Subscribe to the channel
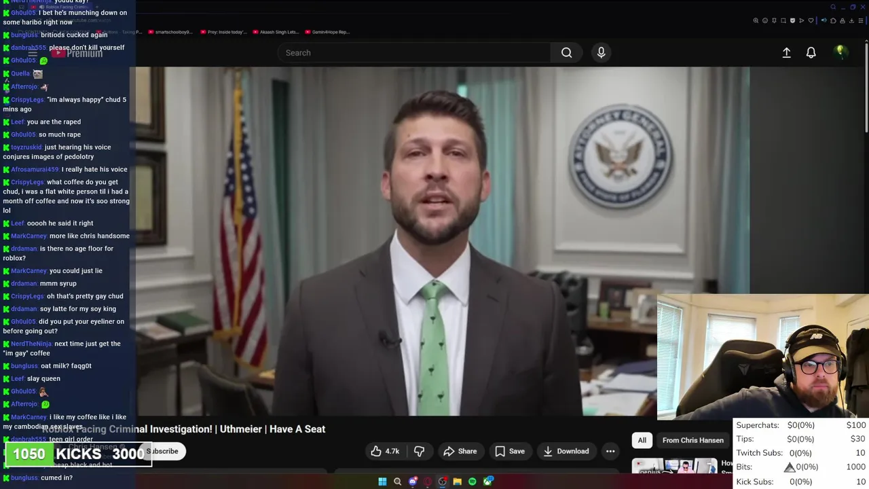 click(x=163, y=451)
